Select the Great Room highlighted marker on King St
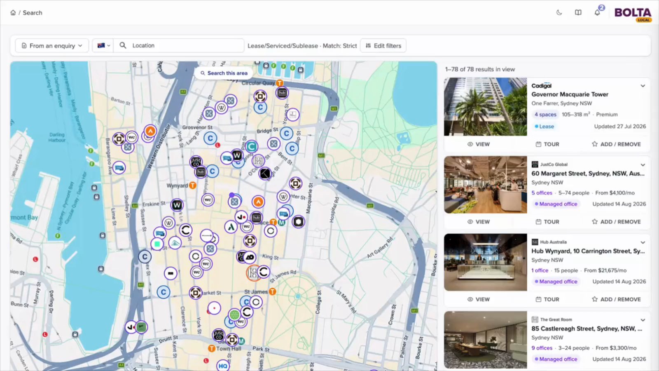659x371 pixels. coord(253,273)
